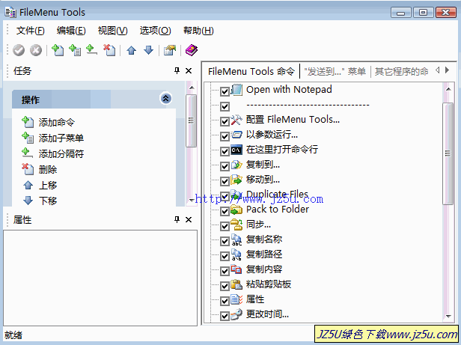This screenshot has width=461, height=345.
Task: Click the 下移 link
Action: 48,201
